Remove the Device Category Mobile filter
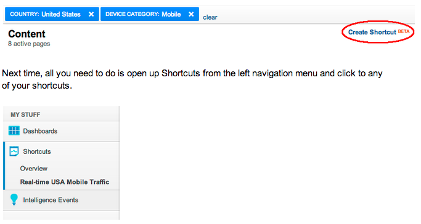Screen dimensions: 421x224 point(191,14)
